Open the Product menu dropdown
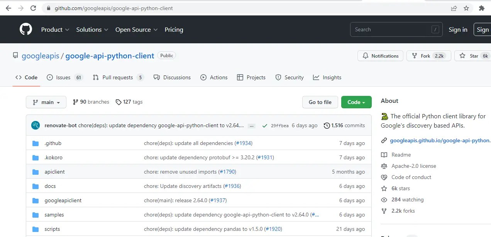This screenshot has height=237, width=491. (x=55, y=29)
